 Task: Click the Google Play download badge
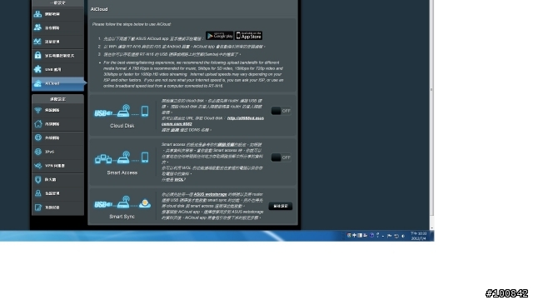220,35
